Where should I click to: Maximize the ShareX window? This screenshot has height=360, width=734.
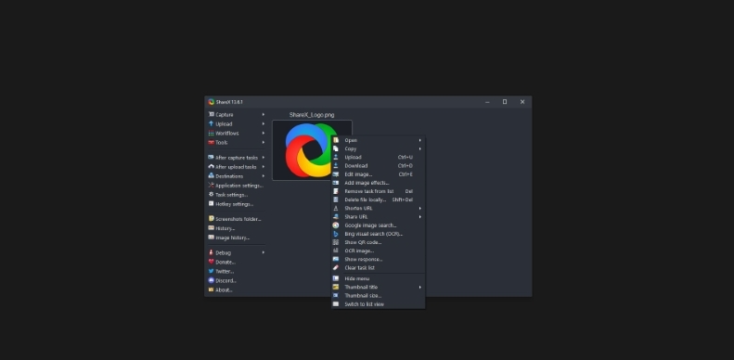coord(505,101)
